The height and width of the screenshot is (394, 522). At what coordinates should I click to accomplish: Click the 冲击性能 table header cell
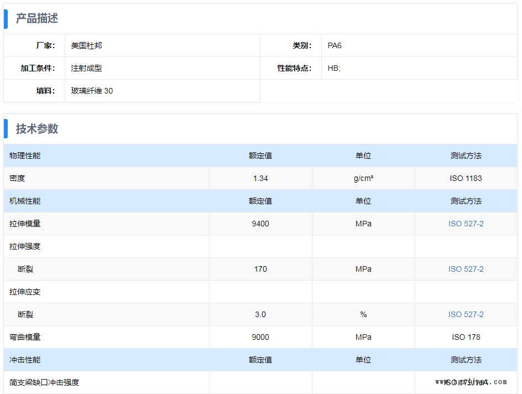[x=25, y=360]
